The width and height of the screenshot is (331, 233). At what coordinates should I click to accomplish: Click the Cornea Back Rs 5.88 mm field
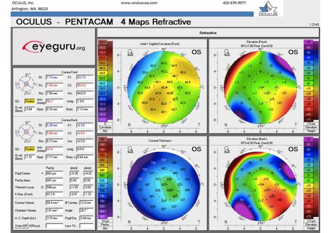[54, 133]
